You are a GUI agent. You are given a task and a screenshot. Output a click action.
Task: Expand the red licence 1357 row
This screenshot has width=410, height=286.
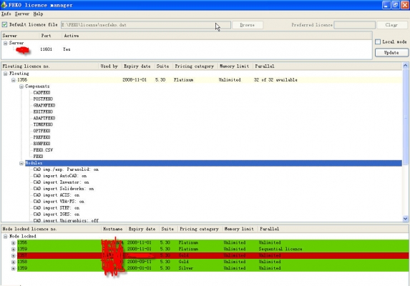click(x=14, y=255)
